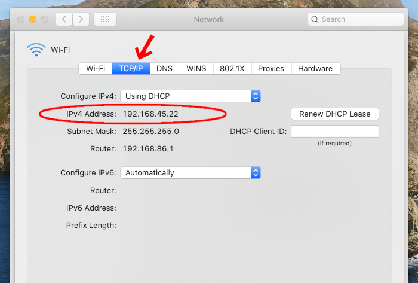Go back with the left arrow button
Screen dimensions: 418x283
[x=64, y=19]
